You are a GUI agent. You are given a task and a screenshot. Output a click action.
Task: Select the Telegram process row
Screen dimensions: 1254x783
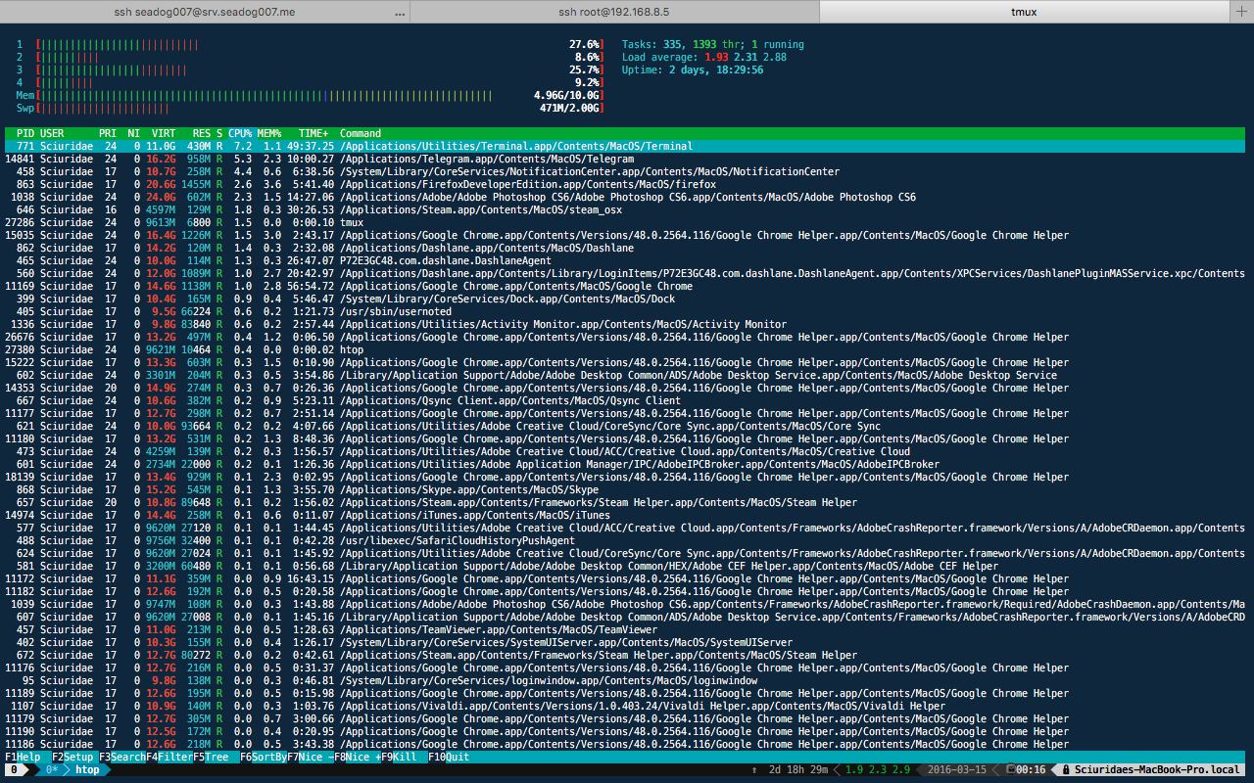[x=625, y=159]
